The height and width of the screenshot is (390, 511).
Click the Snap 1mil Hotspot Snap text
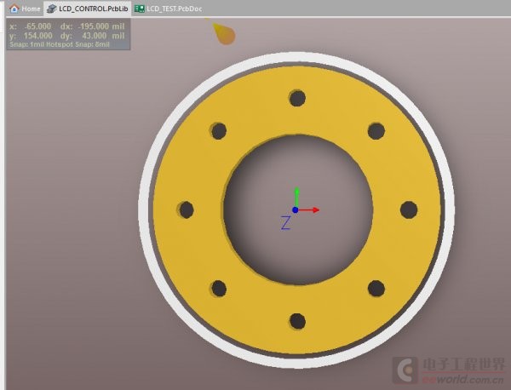(60, 44)
